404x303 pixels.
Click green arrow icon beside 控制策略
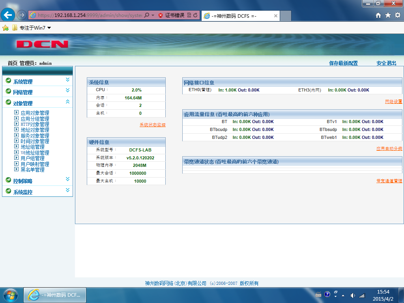coord(8,180)
